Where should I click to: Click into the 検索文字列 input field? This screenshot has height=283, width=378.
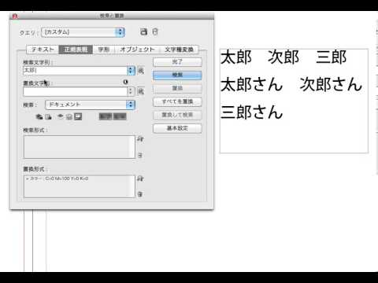coord(76,71)
